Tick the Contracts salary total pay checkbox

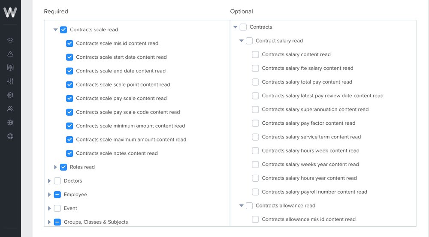point(255,82)
